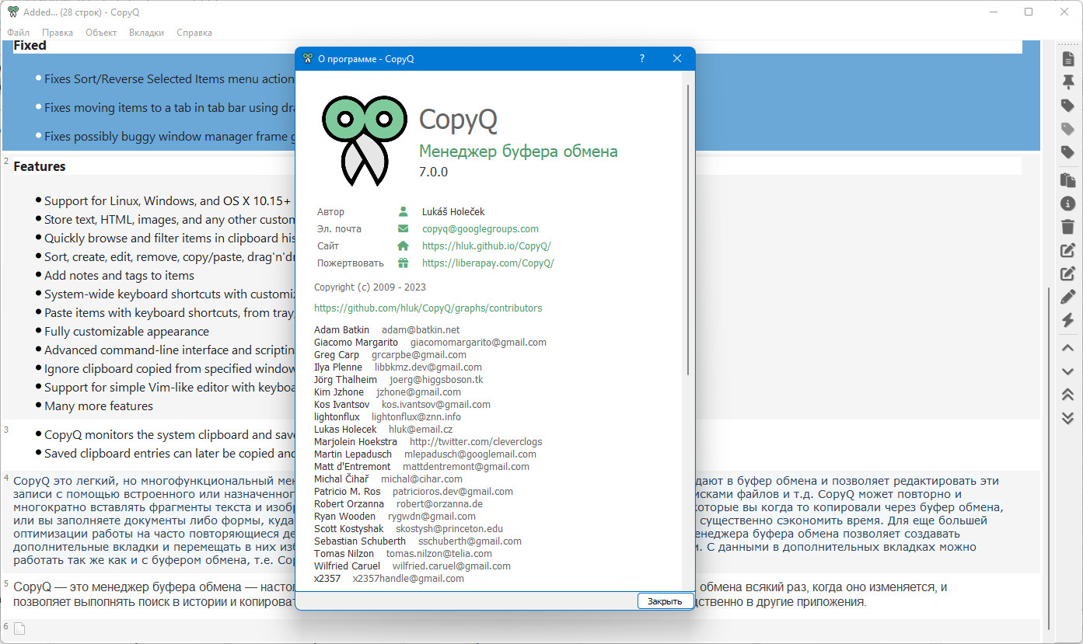Click the pencil icon in the side toolbar

(x=1067, y=297)
